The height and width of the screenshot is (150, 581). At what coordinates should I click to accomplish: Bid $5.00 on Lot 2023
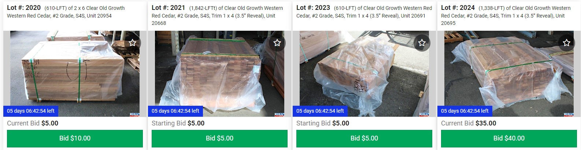coord(364,138)
